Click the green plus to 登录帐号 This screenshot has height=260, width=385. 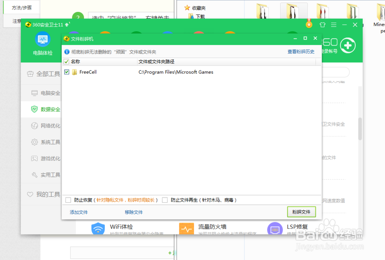tap(348, 45)
